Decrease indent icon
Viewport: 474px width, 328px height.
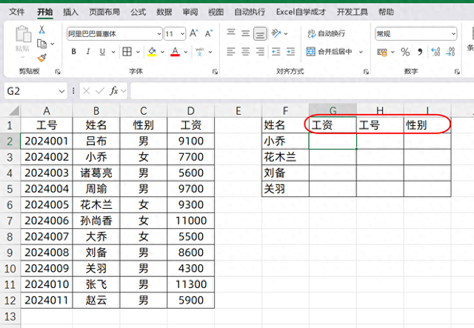tap(276, 52)
